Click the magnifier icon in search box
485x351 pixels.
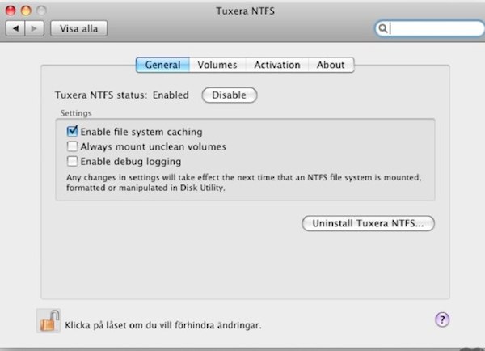[x=382, y=28]
